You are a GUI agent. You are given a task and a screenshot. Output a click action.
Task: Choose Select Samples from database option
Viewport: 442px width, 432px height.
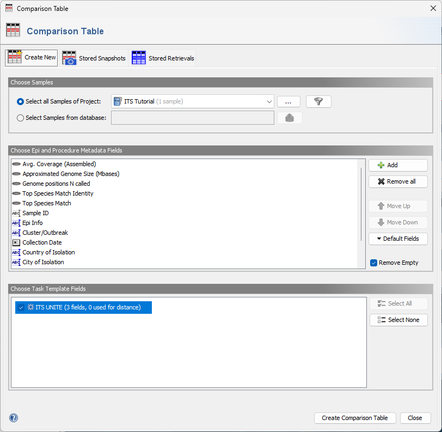pyautogui.click(x=20, y=118)
